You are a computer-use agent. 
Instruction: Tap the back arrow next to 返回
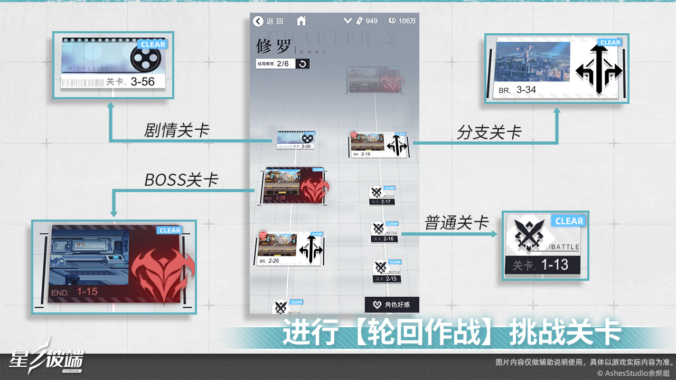[x=258, y=21]
